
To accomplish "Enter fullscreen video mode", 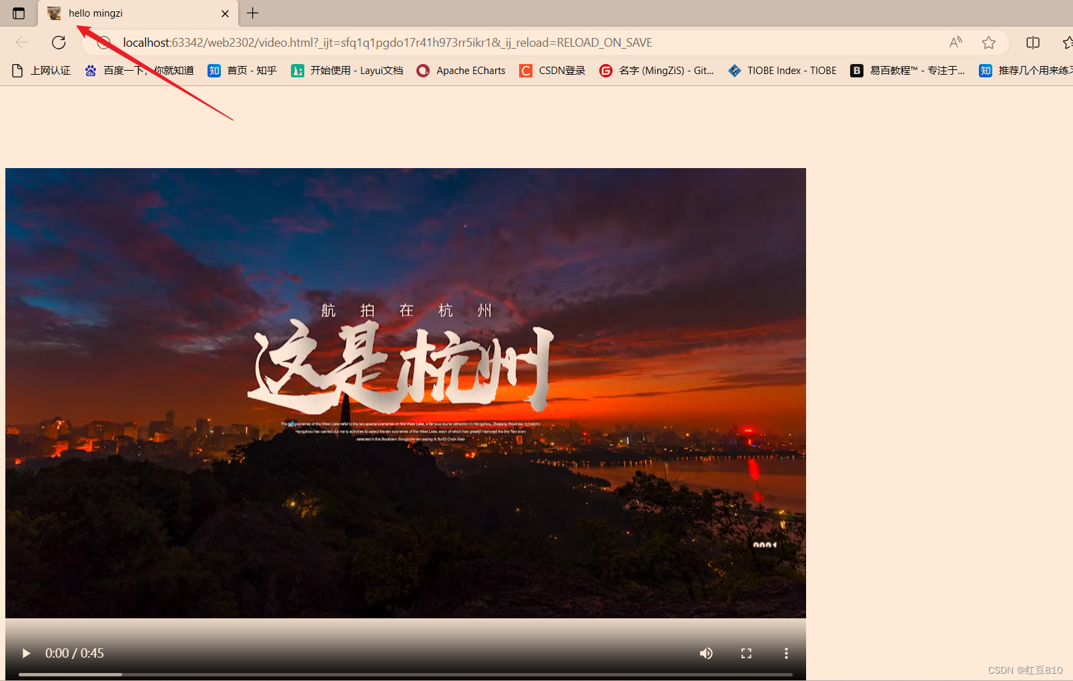I will coord(746,653).
